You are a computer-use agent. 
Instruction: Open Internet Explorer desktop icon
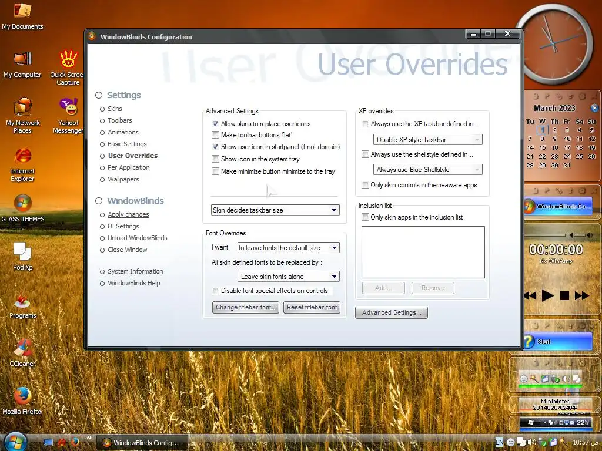[23, 164]
